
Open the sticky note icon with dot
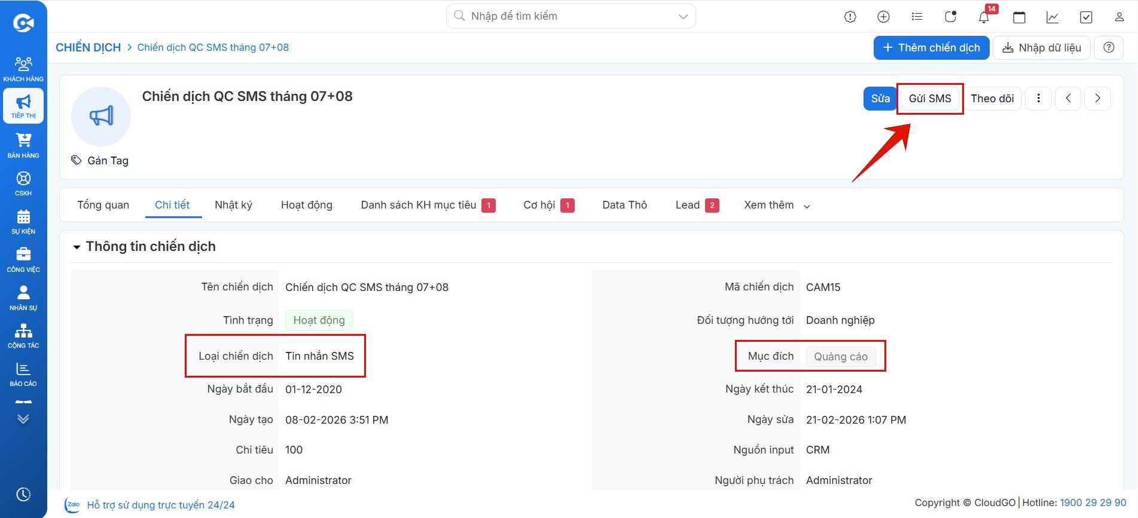tap(950, 17)
